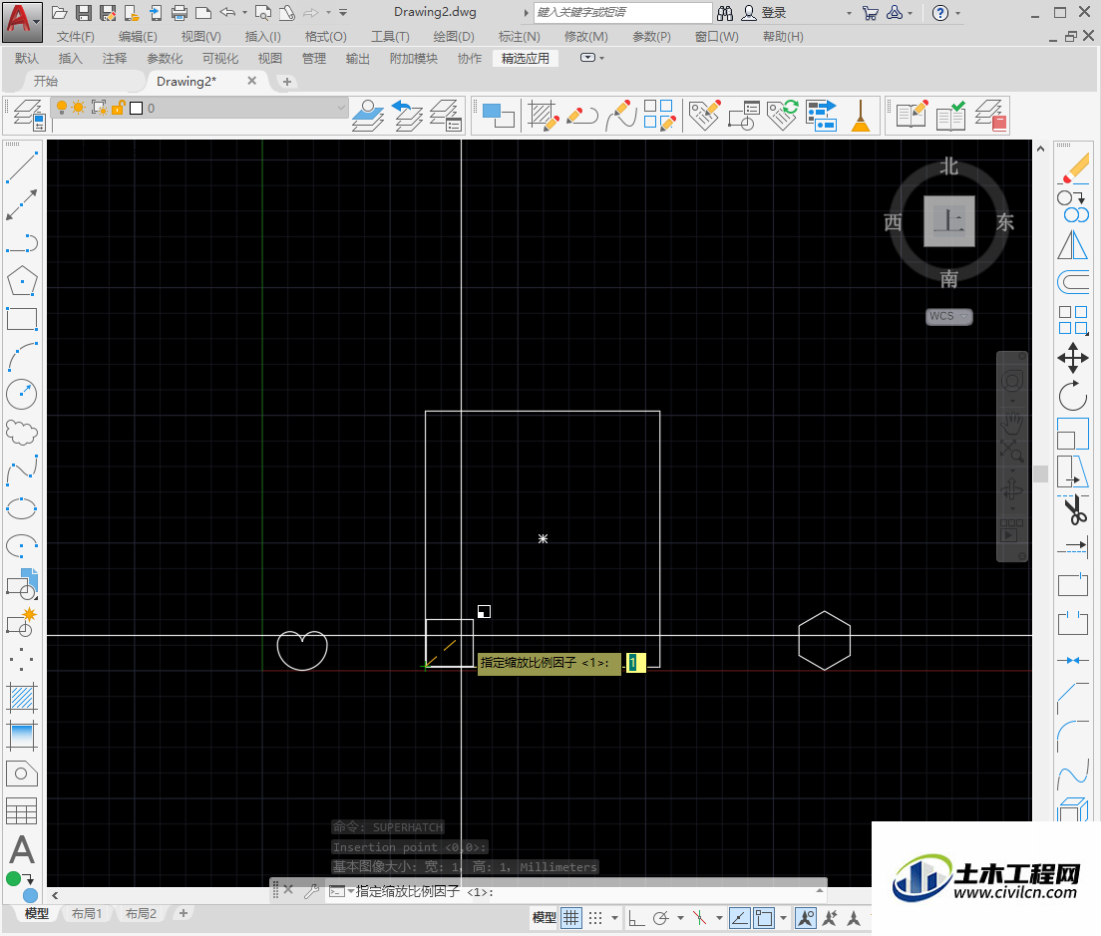Open the Layer Properties manager

pyautogui.click(x=30, y=115)
